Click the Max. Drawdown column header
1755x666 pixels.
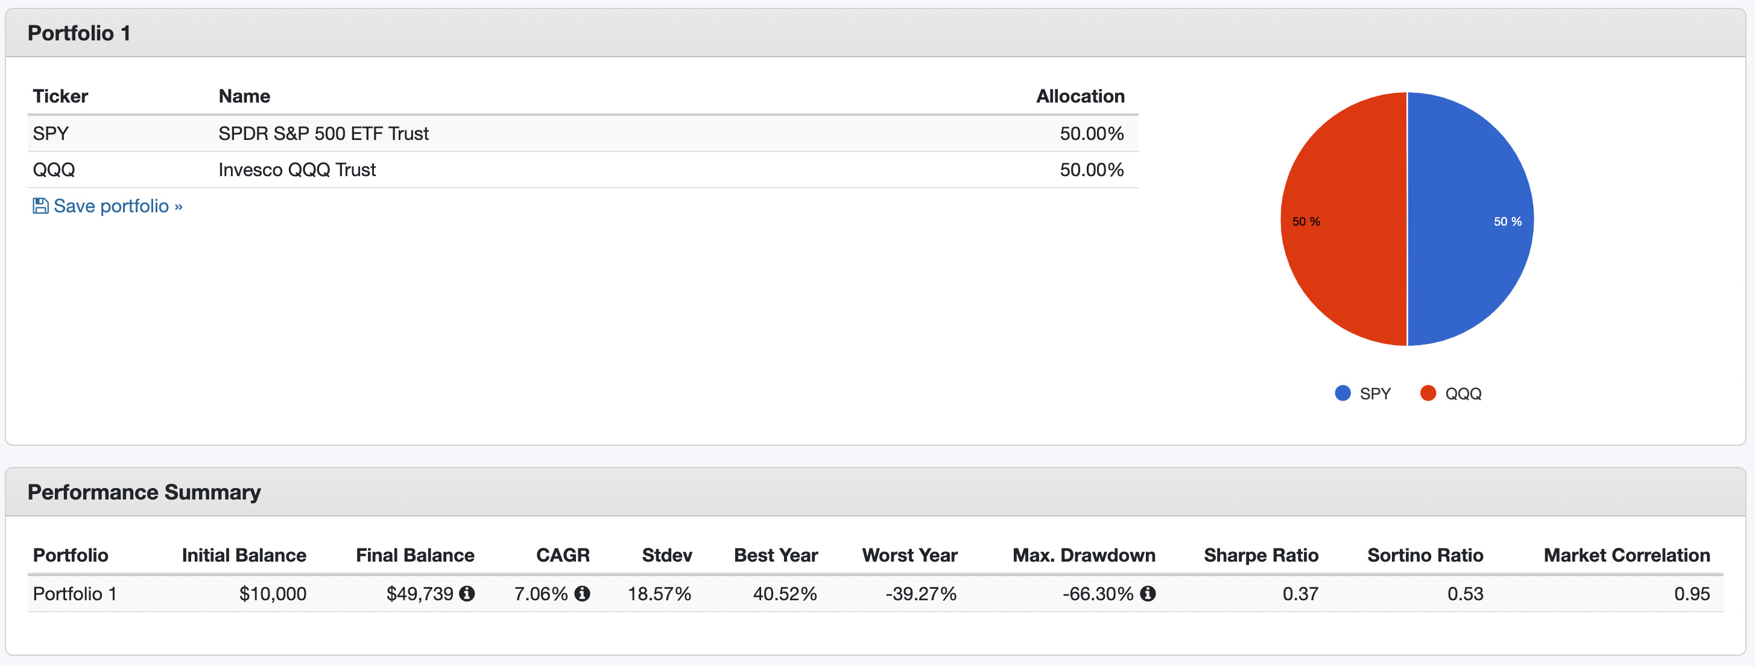(1084, 556)
